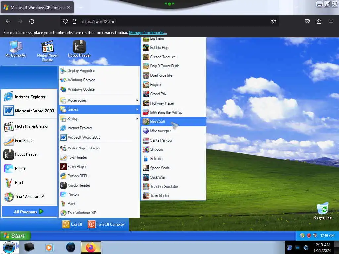Viewport: 339px width, 254px height.
Task: Launch Solitaire game
Action: 173,159
